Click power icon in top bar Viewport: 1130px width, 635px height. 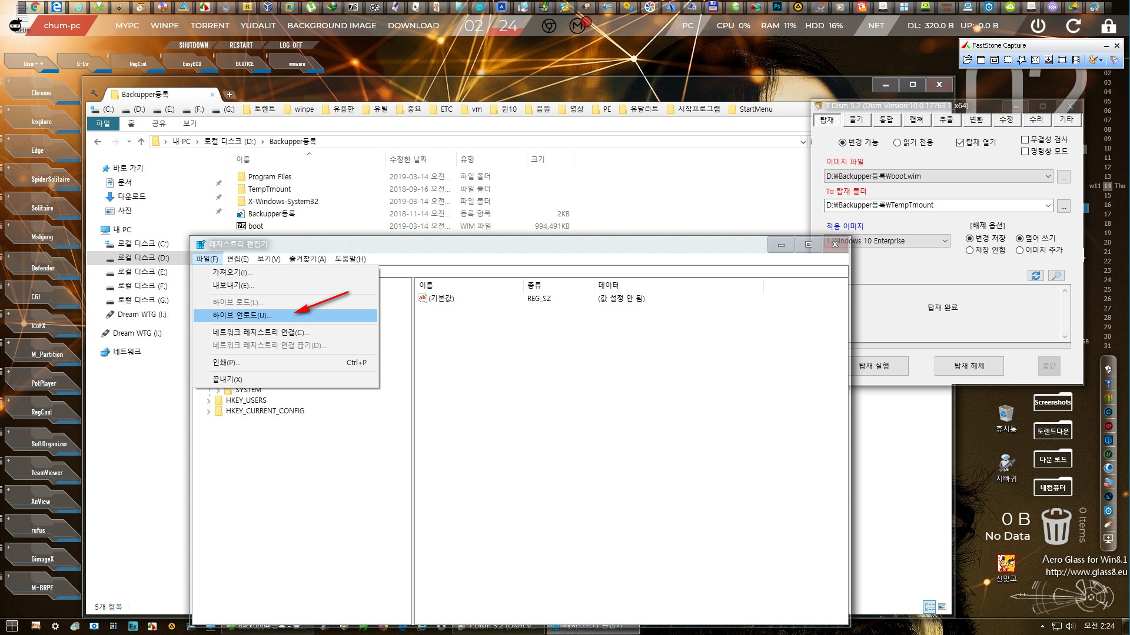pos(1038,26)
